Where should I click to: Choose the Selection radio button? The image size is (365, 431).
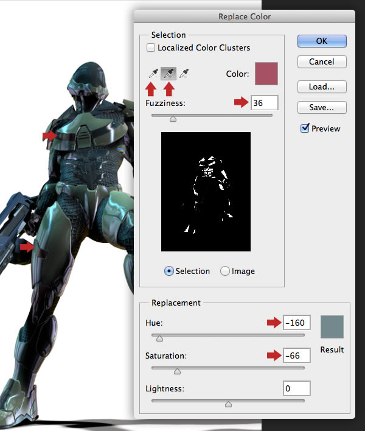(x=169, y=271)
